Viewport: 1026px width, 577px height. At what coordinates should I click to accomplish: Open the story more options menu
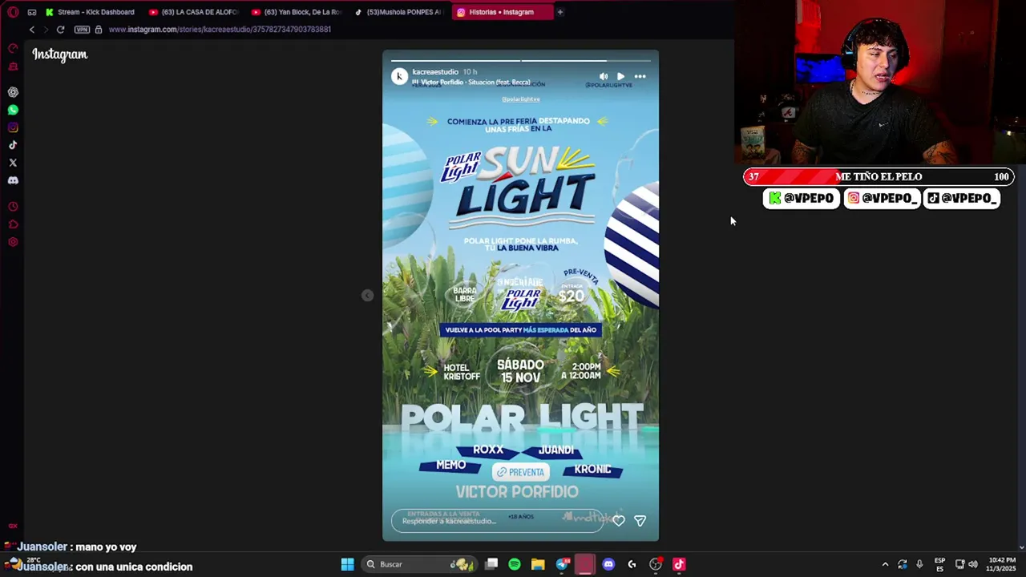pos(640,76)
